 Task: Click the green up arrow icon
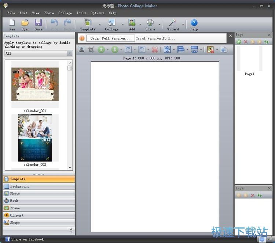click(x=102, y=50)
